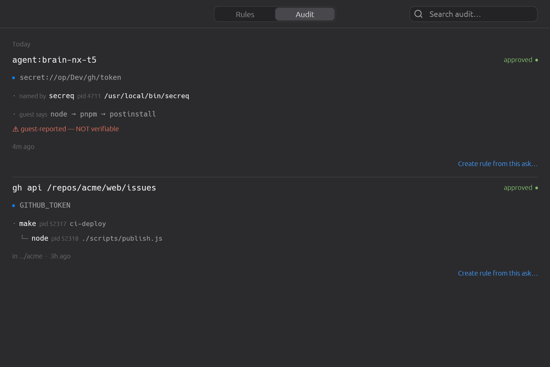Click the GITHUB_TOKEN secret name
The height and width of the screenshot is (367, 550).
(x=45, y=206)
